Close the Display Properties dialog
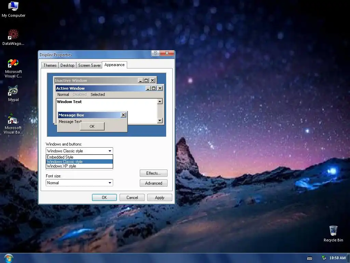The image size is (350, 263). click(167, 53)
